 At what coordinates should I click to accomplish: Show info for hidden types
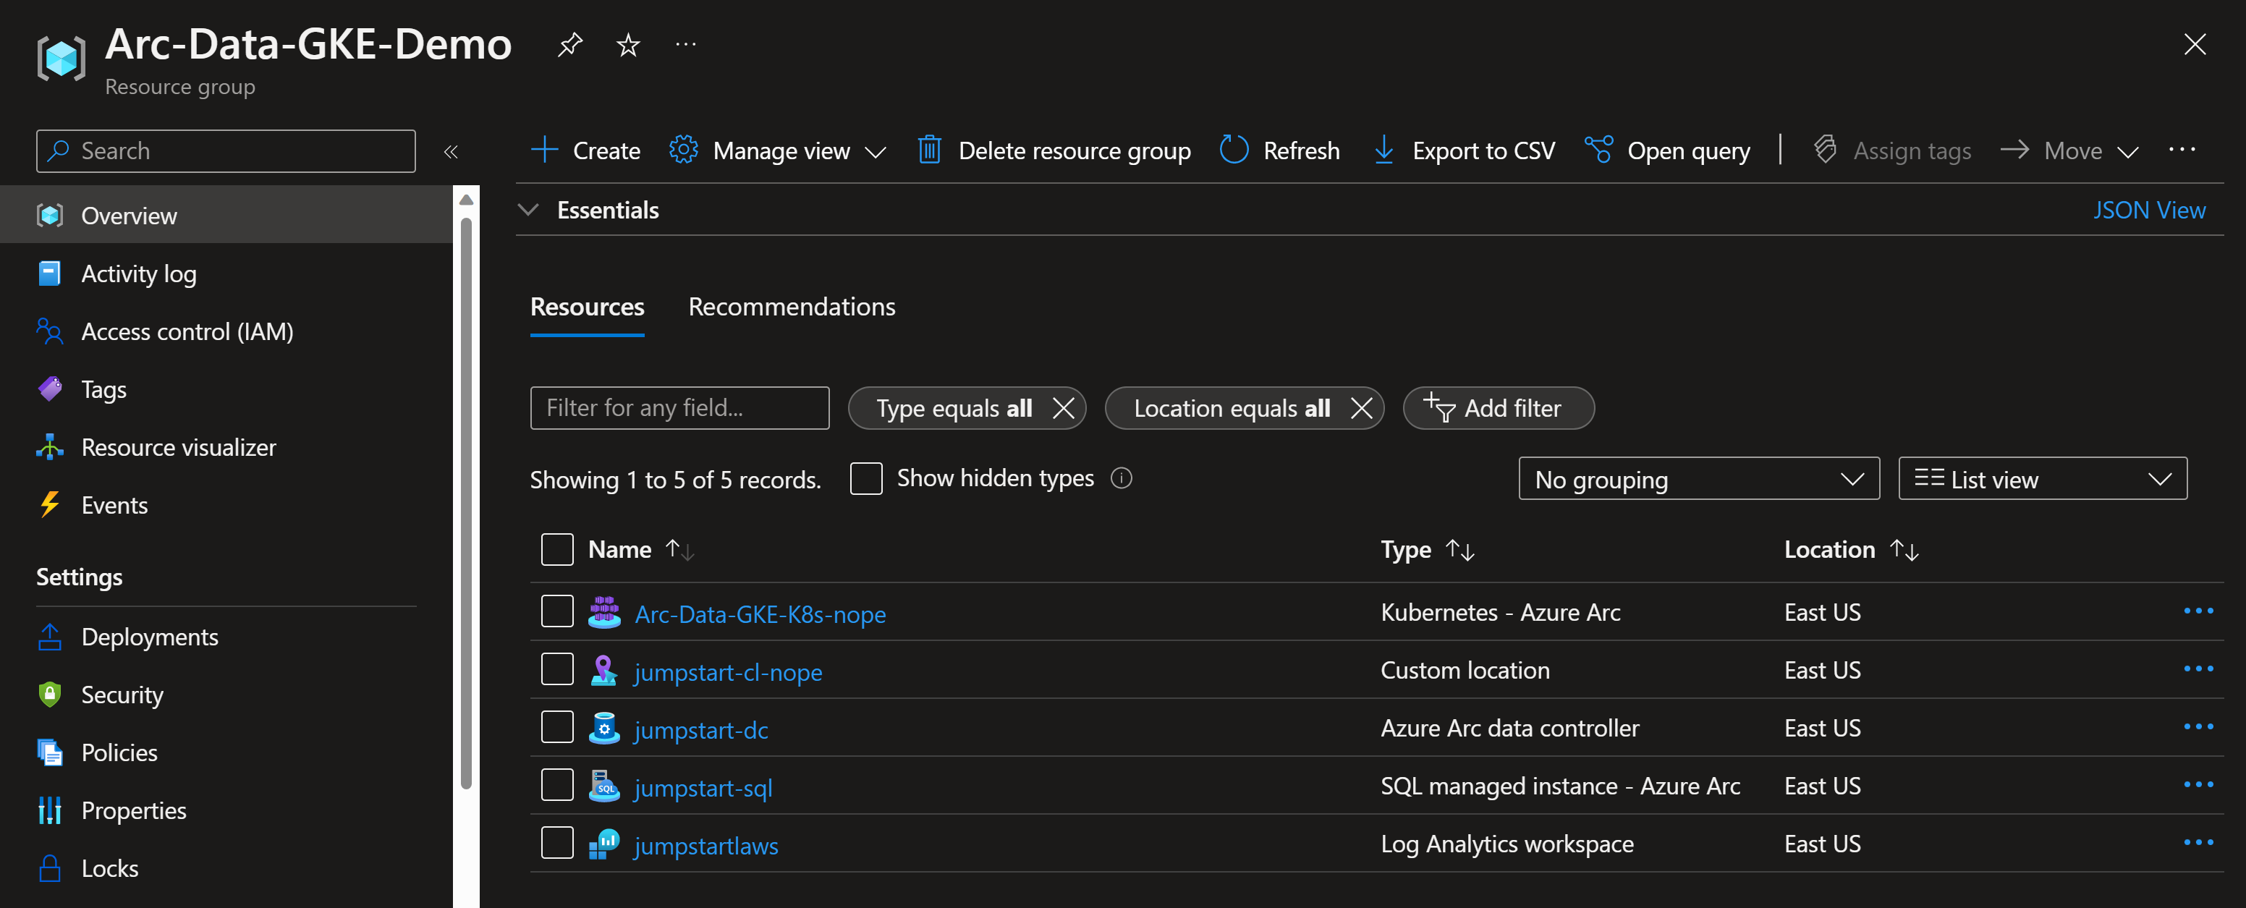tap(1122, 478)
